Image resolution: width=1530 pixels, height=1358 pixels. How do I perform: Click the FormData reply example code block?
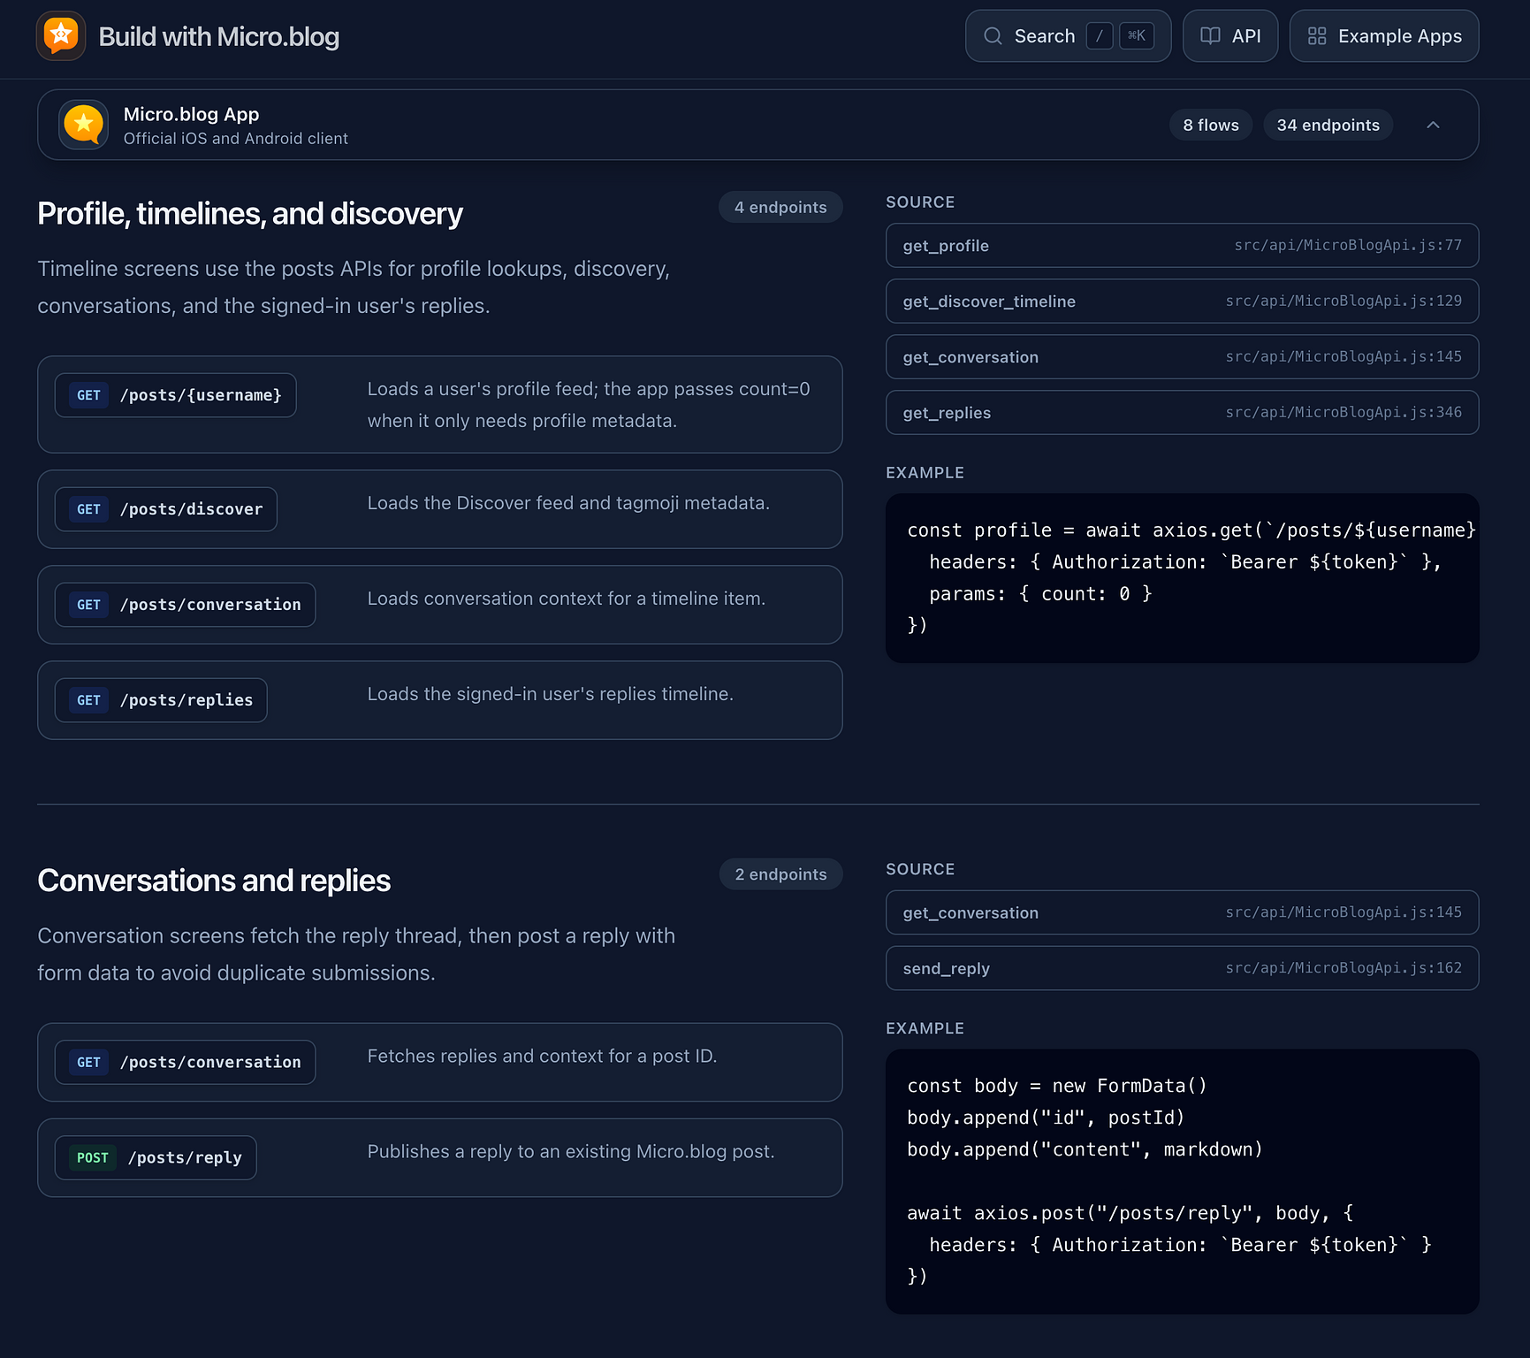pos(1182,1181)
